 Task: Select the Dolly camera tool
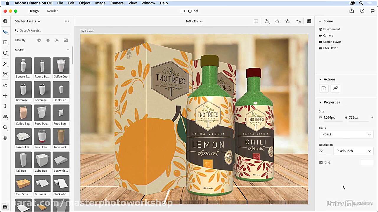[x=5, y=106]
